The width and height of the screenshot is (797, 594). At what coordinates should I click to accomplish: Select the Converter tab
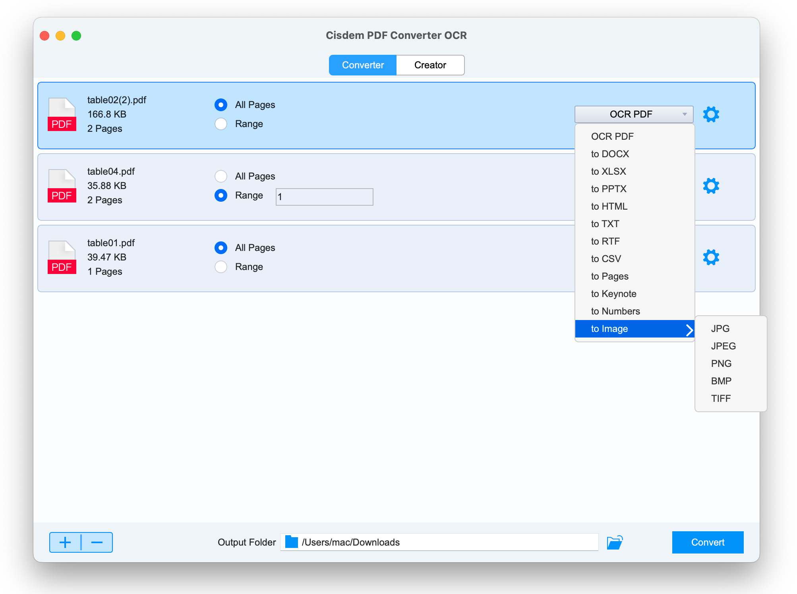pyautogui.click(x=362, y=65)
